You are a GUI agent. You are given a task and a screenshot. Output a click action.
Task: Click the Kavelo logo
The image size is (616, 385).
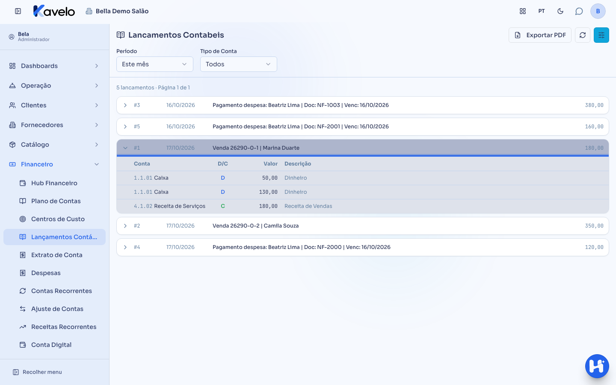click(54, 11)
